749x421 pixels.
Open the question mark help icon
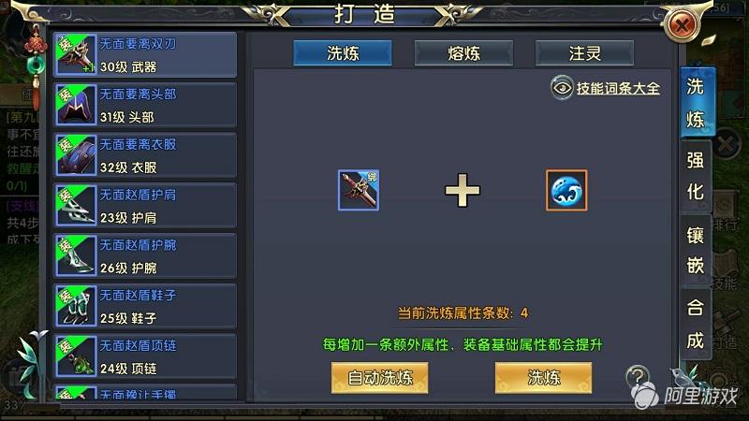pyautogui.click(x=638, y=377)
